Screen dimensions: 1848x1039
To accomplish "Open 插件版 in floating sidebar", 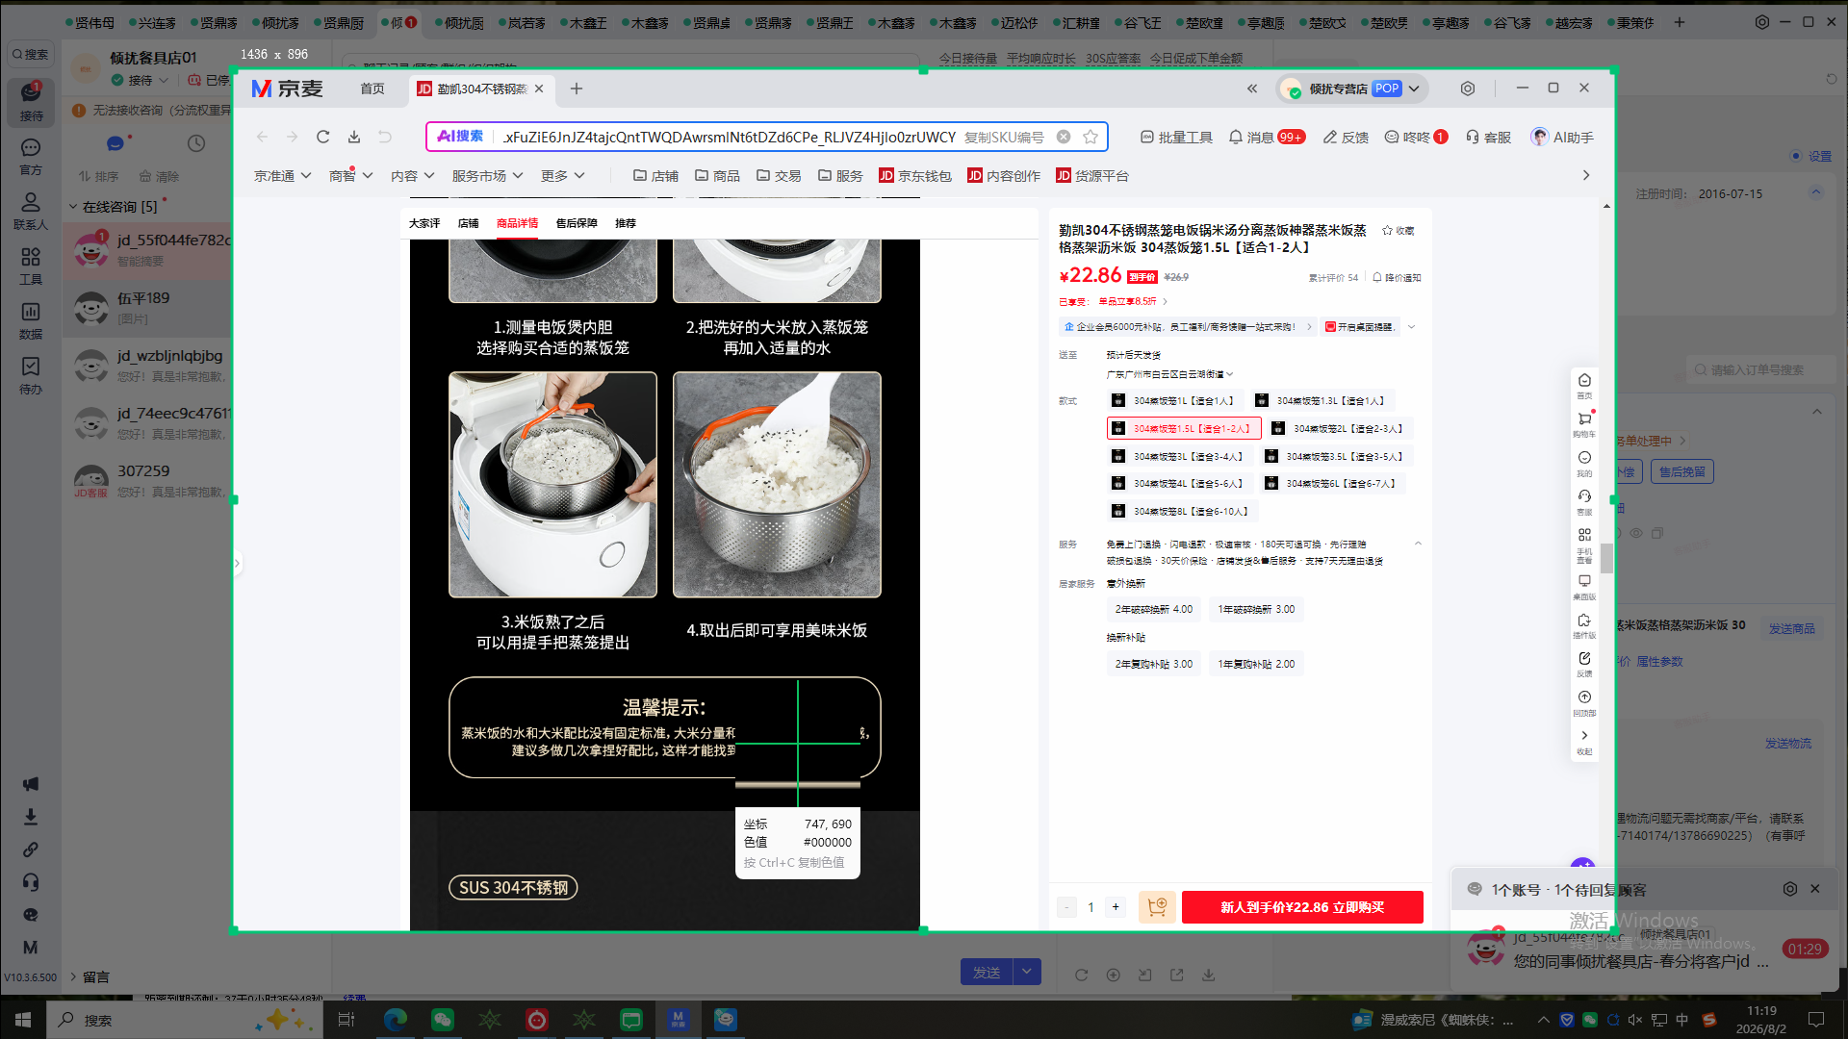I will pyautogui.click(x=1584, y=625).
